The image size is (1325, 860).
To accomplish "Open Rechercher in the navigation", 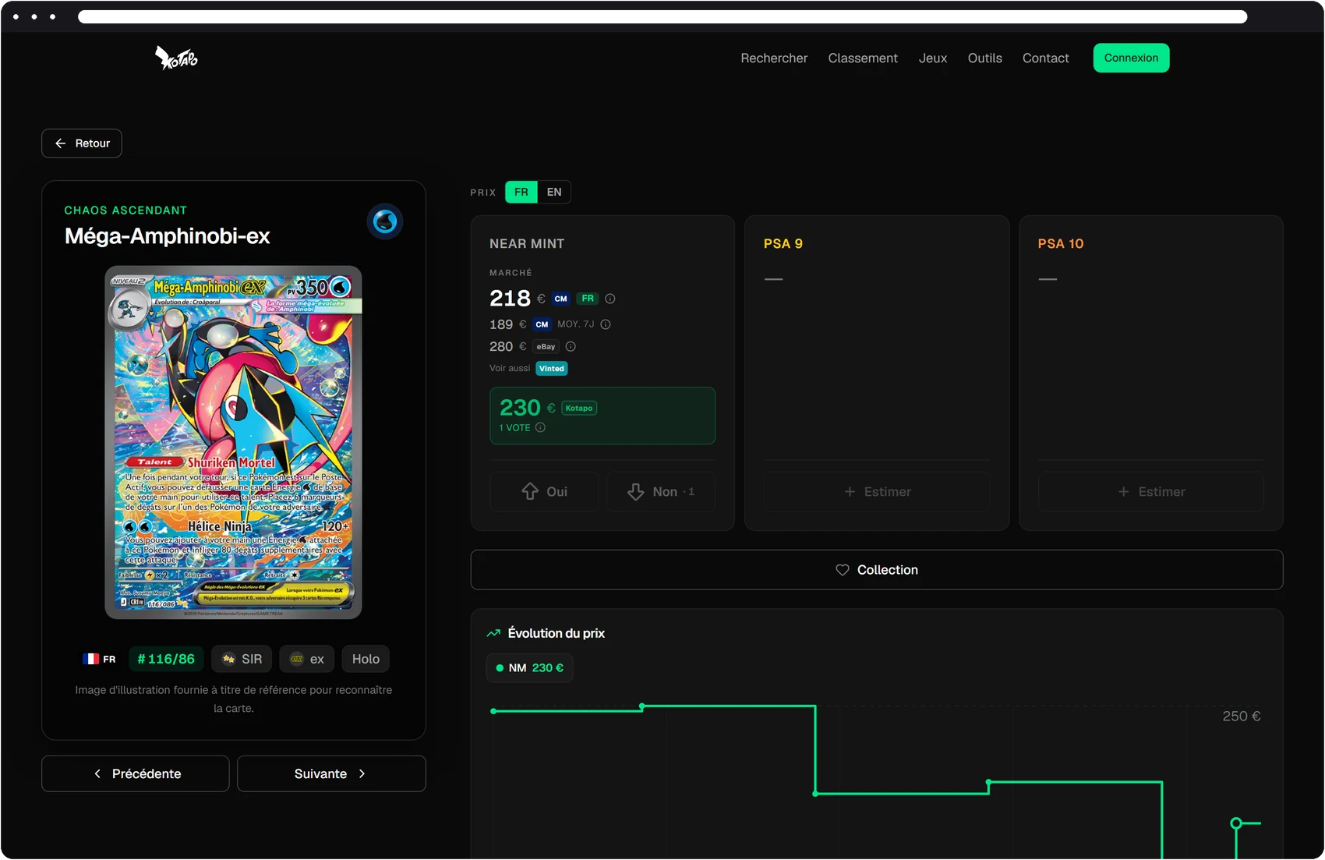I will tap(774, 58).
